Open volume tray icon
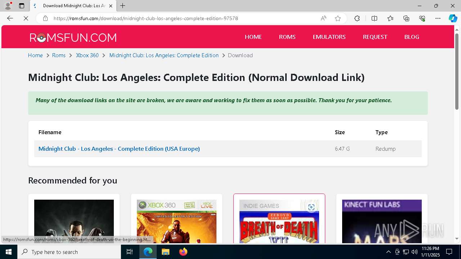The height and width of the screenshot is (259, 461). tap(415, 252)
